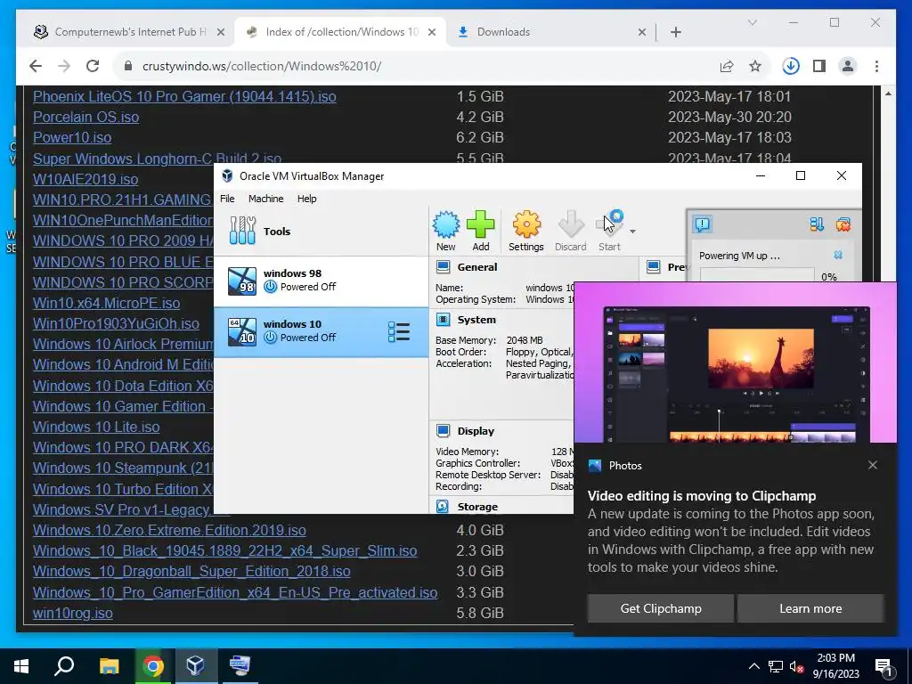
Task: Open the win10rog.iso link
Action: click(x=73, y=613)
